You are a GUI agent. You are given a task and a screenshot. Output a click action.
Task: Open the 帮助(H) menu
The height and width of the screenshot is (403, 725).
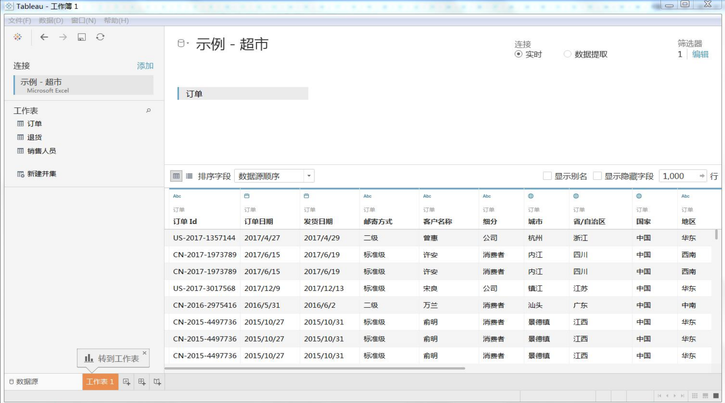116,21
